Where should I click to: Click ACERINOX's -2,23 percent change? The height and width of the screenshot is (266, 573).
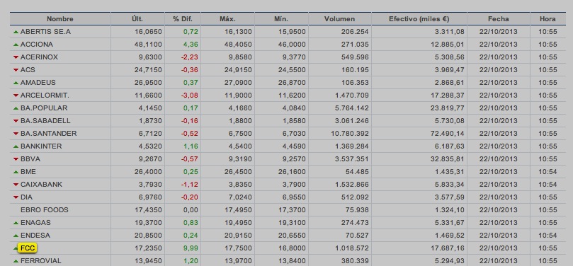pos(190,57)
